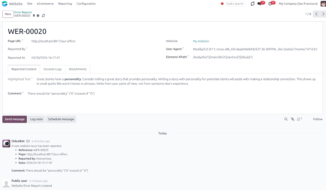
Task: Open the followers icon showing 2 followers
Action: click(x=299, y=119)
